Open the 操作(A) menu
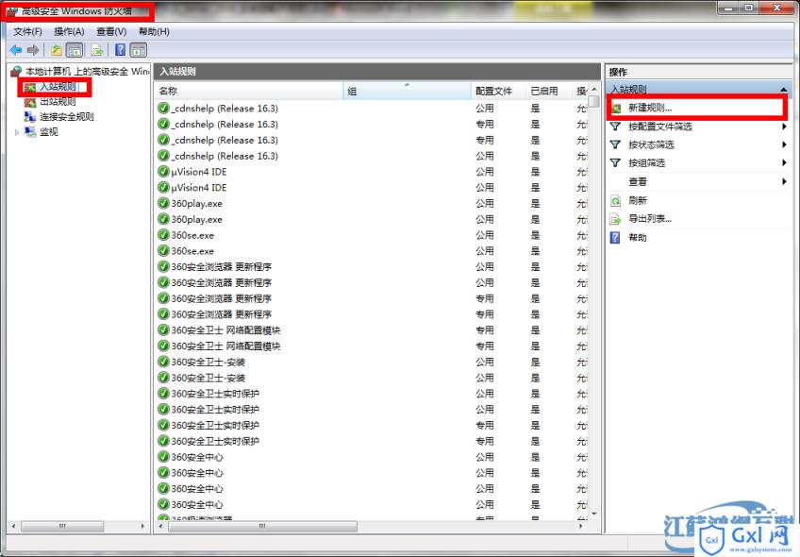 tap(69, 32)
